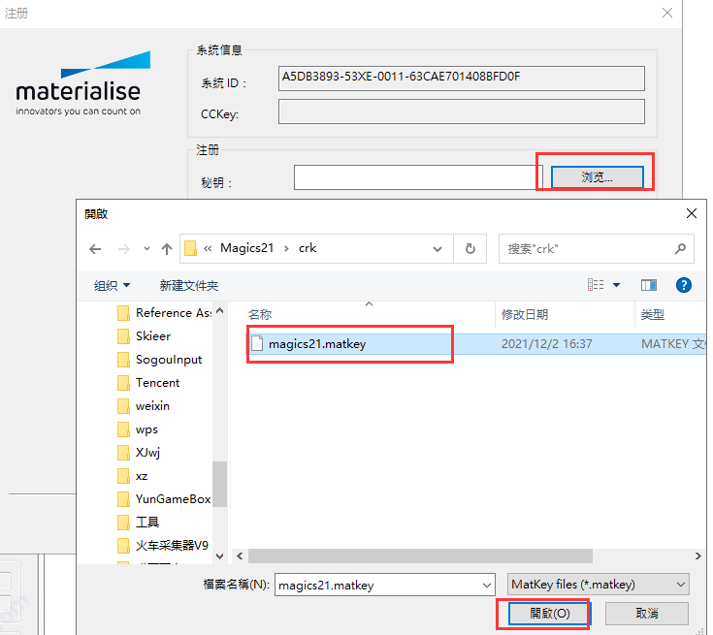
Task: Open help with blue question icon
Action: point(684,285)
